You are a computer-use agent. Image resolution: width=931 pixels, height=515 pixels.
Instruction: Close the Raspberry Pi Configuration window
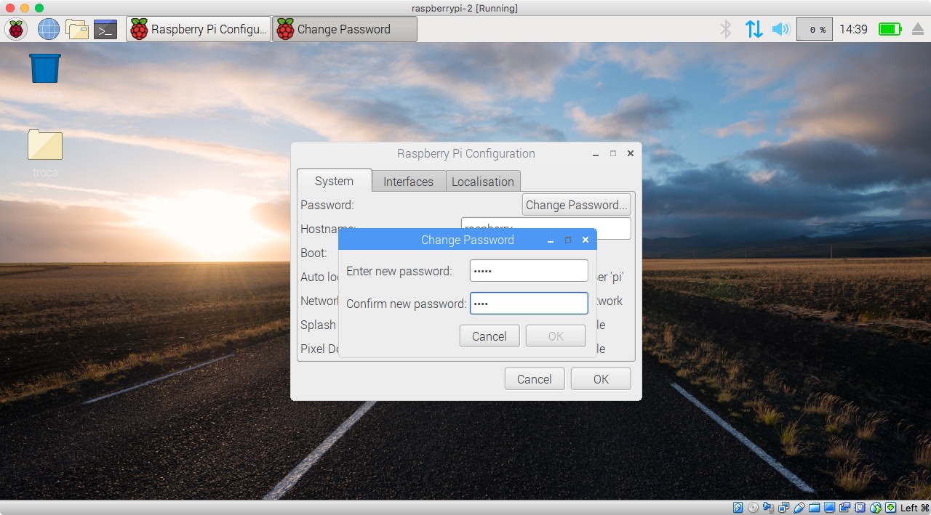pos(631,153)
